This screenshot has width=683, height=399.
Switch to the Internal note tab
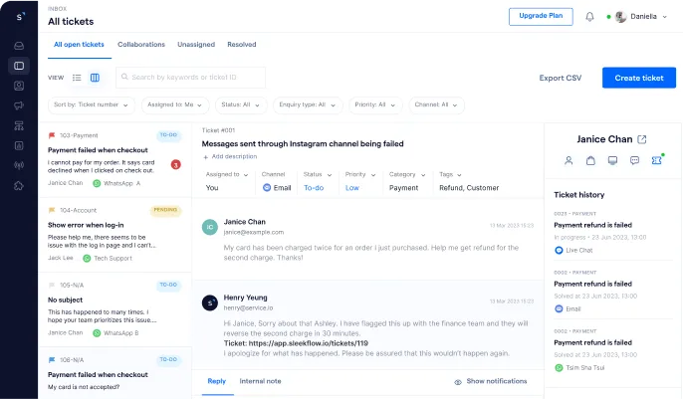pyautogui.click(x=260, y=381)
